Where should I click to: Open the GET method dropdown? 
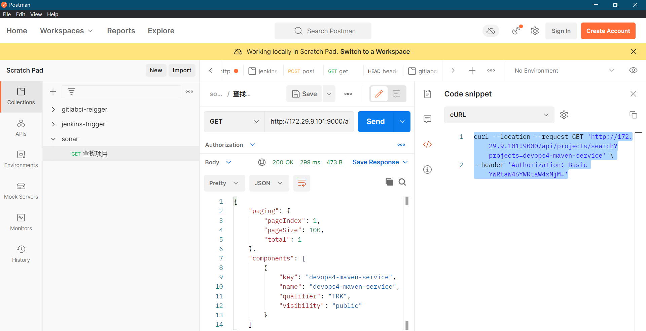pyautogui.click(x=234, y=122)
